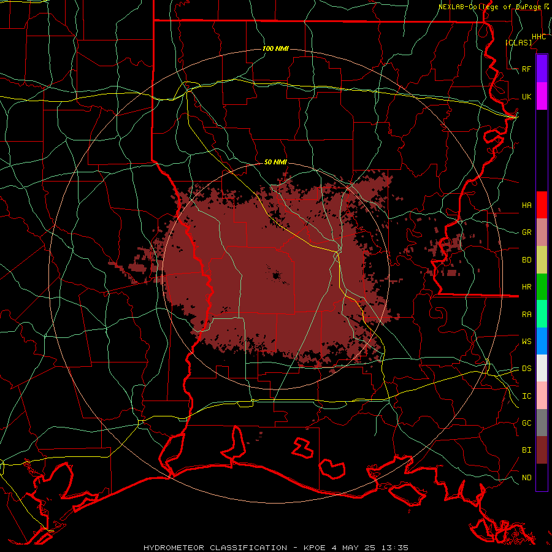The width and height of the screenshot is (552, 552).
Task: Click the DS white legend color swatch
Action: tap(542, 368)
